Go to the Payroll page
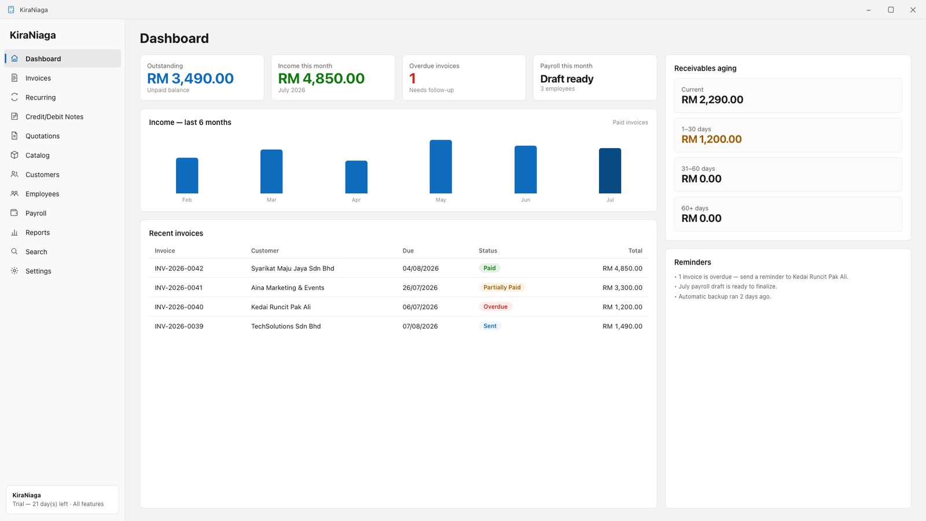This screenshot has height=521, width=926. tap(63, 213)
